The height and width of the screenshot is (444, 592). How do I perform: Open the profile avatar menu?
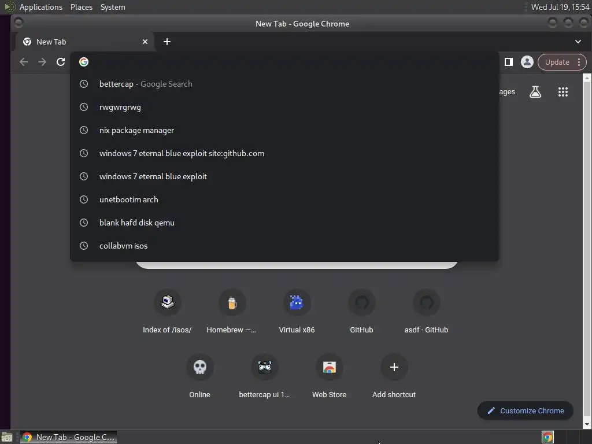point(527,62)
